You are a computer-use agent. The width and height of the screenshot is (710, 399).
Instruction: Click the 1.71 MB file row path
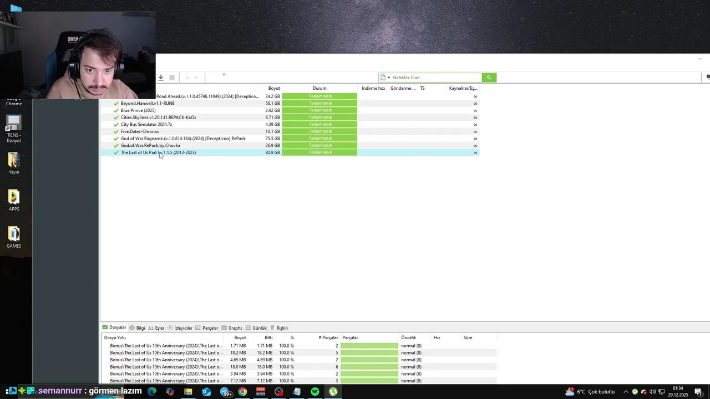coord(166,346)
